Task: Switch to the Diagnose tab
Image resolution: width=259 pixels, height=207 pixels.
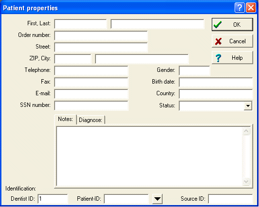Action: pyautogui.click(x=91, y=120)
